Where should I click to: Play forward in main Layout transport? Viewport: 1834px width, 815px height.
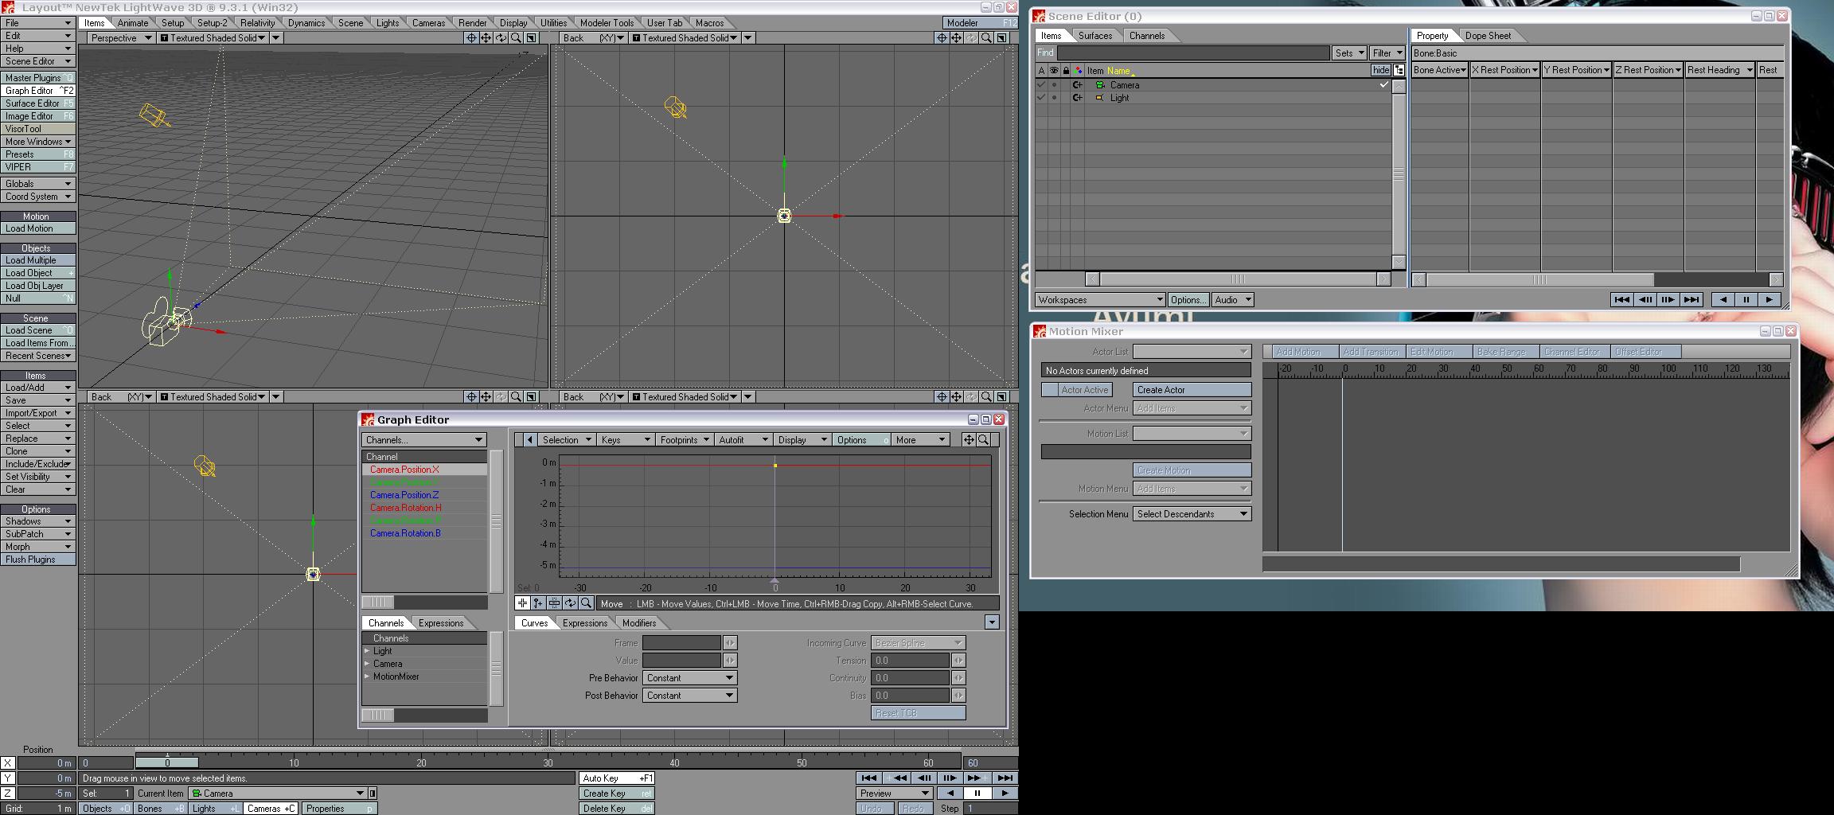1005,793
